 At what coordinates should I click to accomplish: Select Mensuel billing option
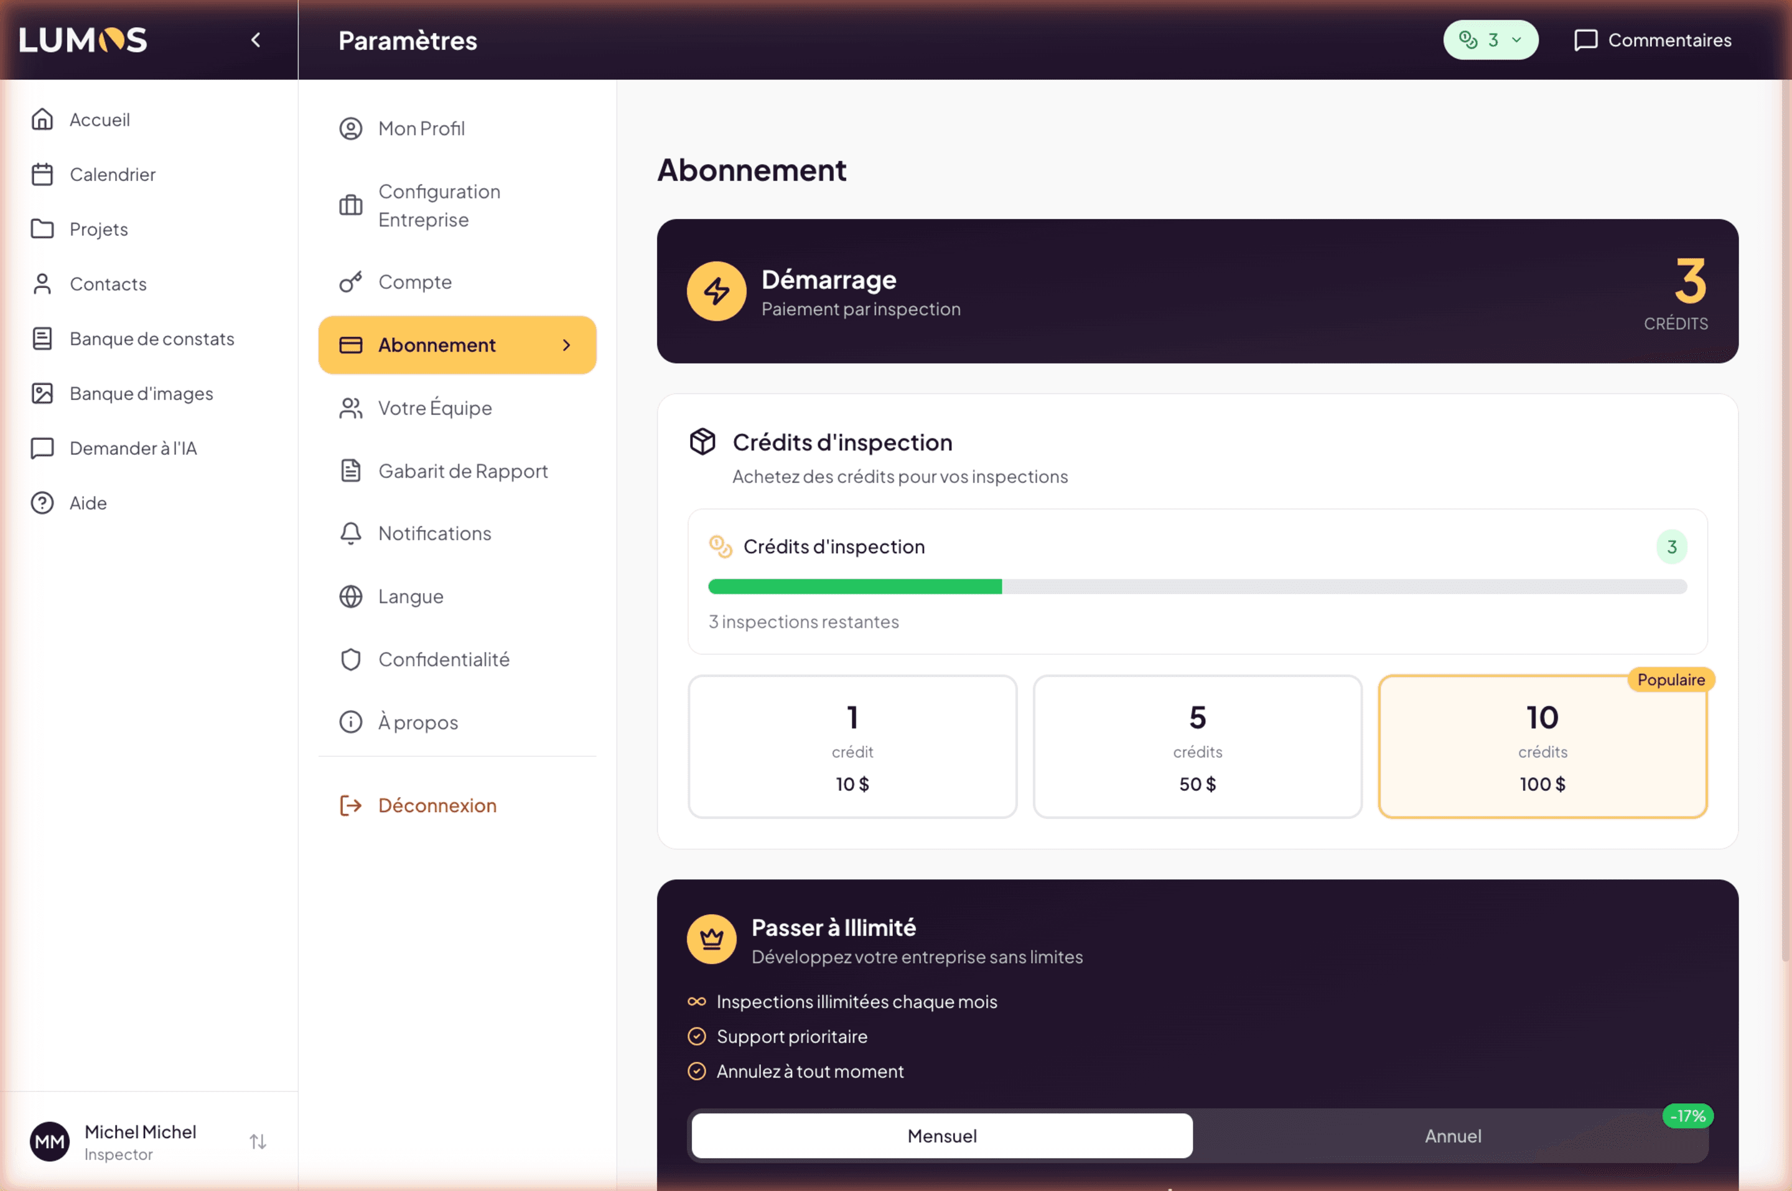pyautogui.click(x=941, y=1136)
